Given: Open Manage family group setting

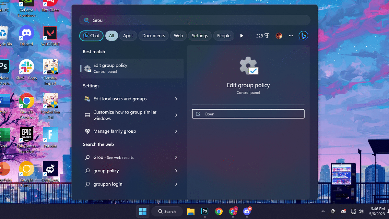Looking at the screenshot, I should [132, 131].
